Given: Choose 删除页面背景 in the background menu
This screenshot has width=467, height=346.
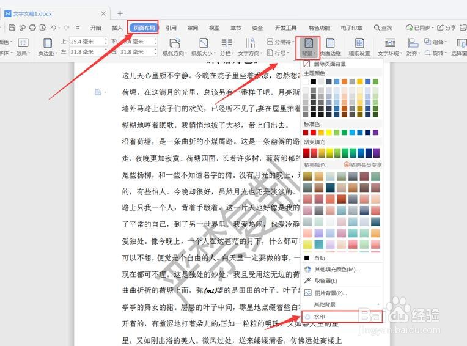Looking at the screenshot, I should click(342, 64).
